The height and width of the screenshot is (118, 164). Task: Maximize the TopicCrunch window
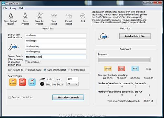[x=151, y=3]
